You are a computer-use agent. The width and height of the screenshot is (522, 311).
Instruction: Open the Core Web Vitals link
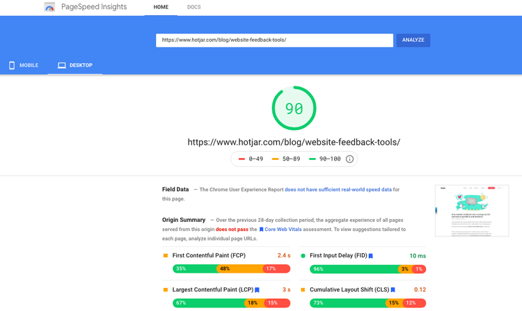(x=283, y=230)
